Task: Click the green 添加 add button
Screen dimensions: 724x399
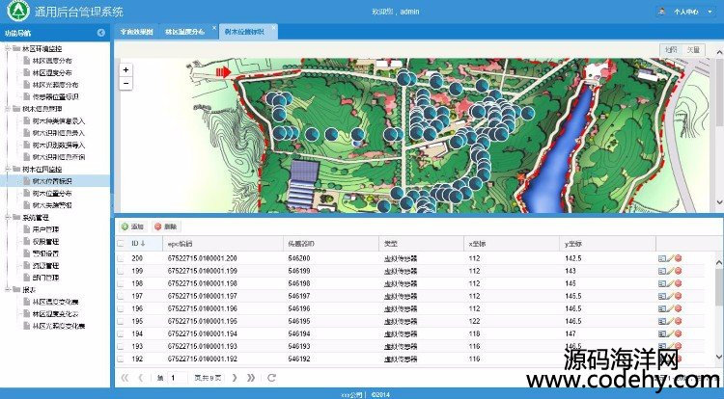Action: point(133,226)
